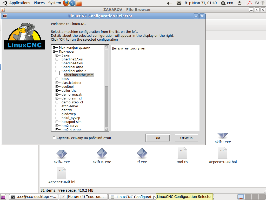The height and width of the screenshot is (200, 266).
Task: Enable 'Сделать ссылку на рабочий стол' checkbox
Action: pyautogui.click(x=54, y=138)
